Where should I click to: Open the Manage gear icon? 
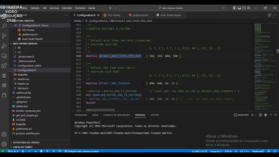tap(4, 144)
